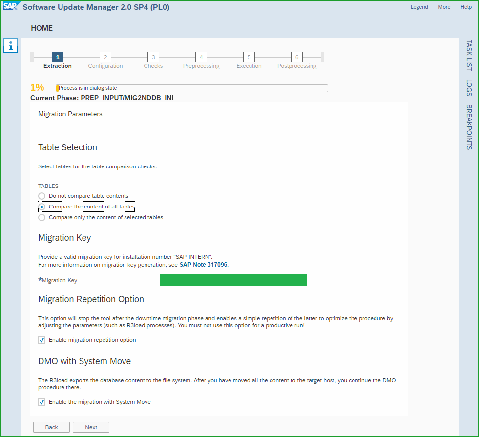This screenshot has height=437, width=479.
Task: Expand the BREAKPOINTS side panel
Action: click(x=469, y=127)
